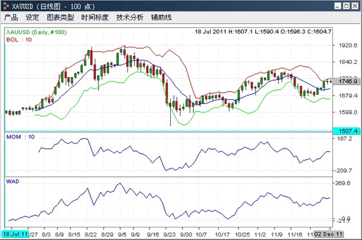Click the 9/5 date axis label
The image size is (362, 240).
pyautogui.click(x=122, y=235)
